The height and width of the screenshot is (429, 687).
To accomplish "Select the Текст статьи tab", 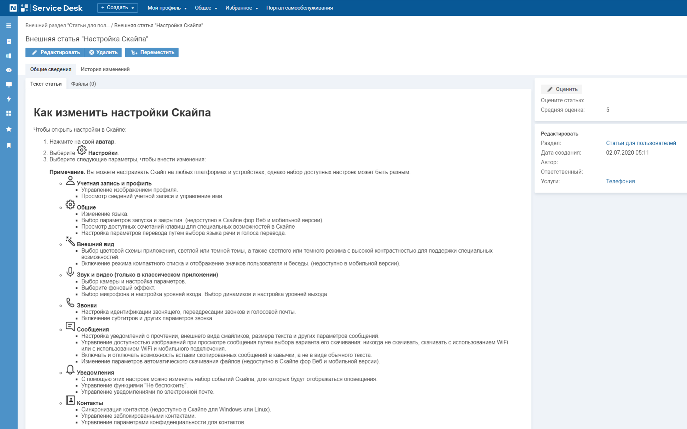I will (x=46, y=84).
